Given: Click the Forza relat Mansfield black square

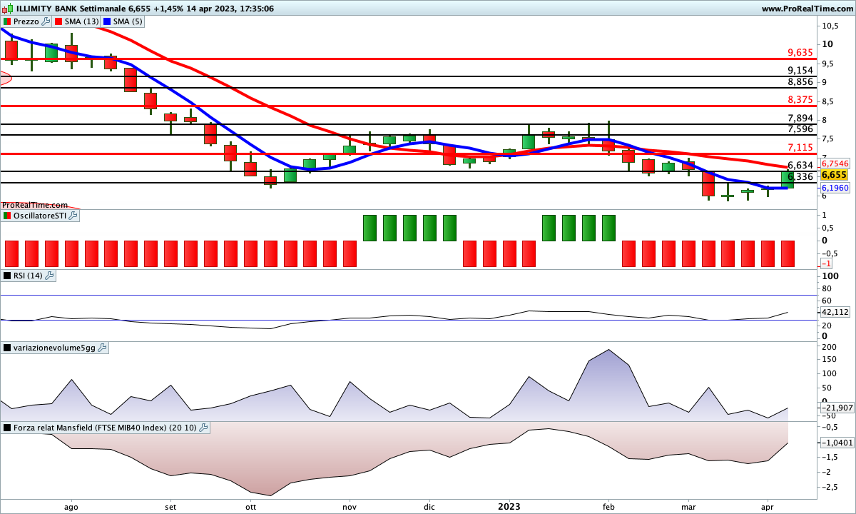Looking at the screenshot, I should [x=7, y=428].
